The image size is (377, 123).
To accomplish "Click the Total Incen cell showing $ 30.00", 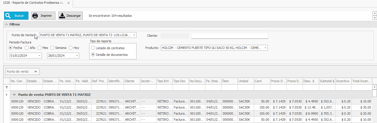I will pos(362,107).
